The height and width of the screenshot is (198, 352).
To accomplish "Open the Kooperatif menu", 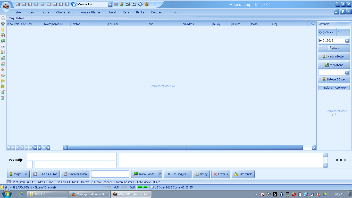I will click(158, 12).
